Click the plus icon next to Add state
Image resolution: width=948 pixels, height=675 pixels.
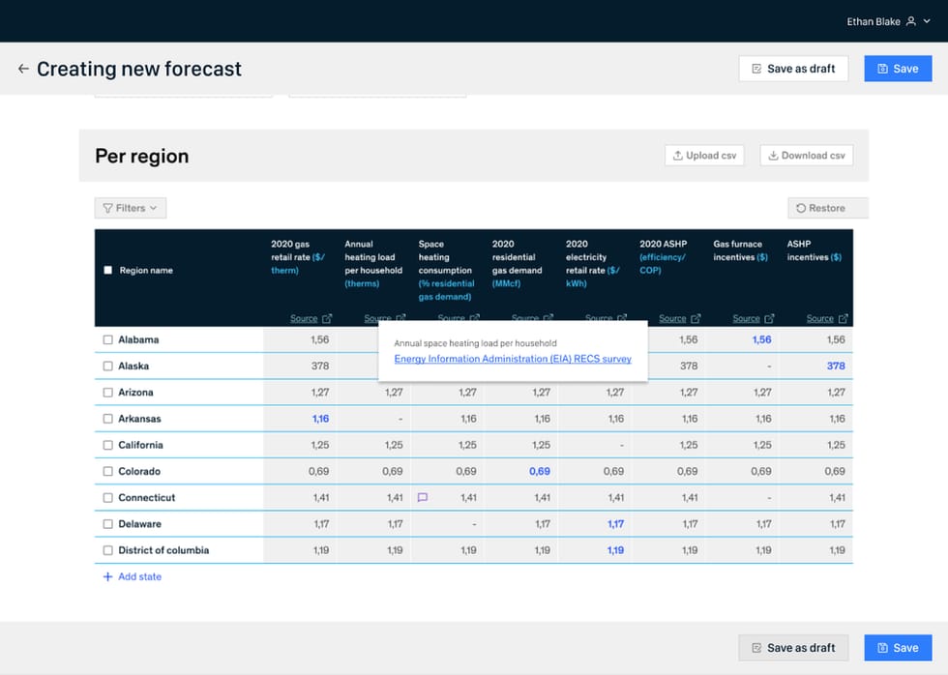107,576
